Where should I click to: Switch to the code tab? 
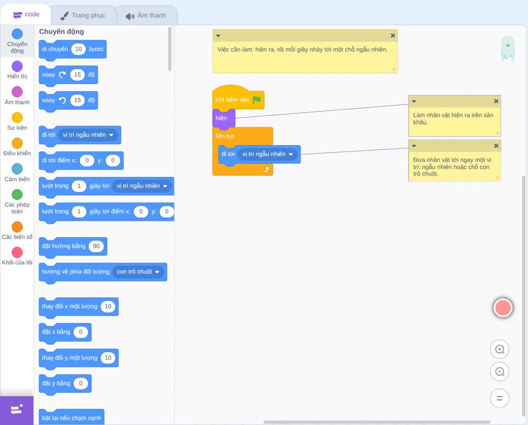pos(26,14)
